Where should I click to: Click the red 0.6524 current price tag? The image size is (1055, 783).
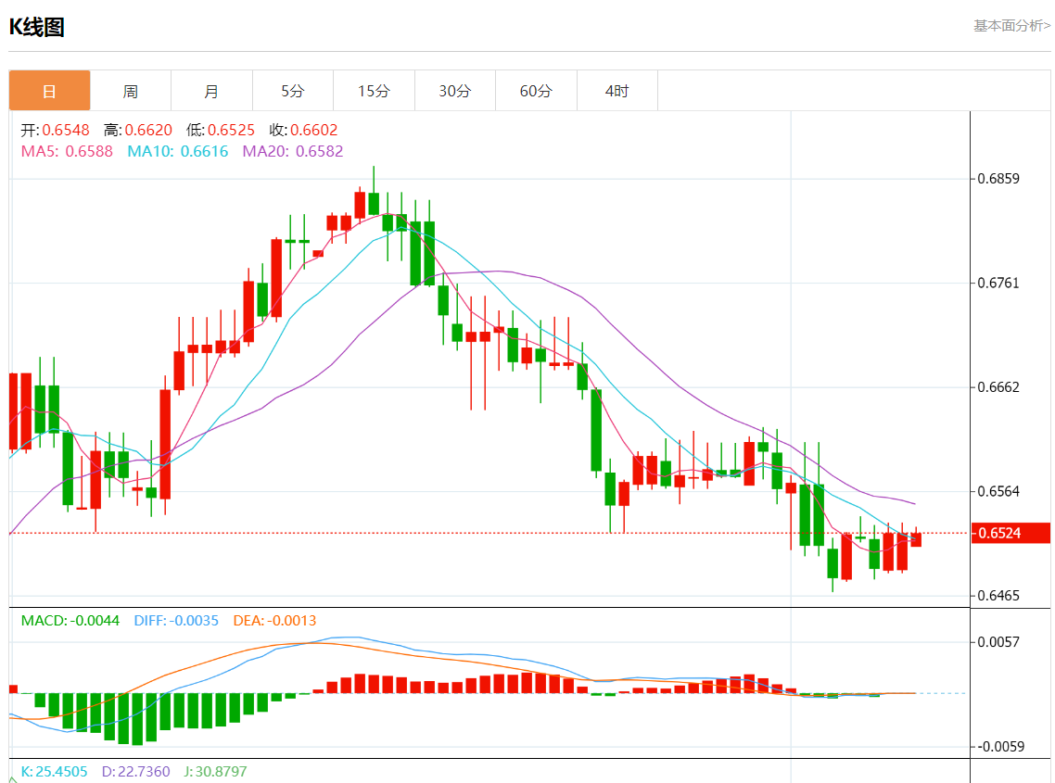(x=1011, y=533)
